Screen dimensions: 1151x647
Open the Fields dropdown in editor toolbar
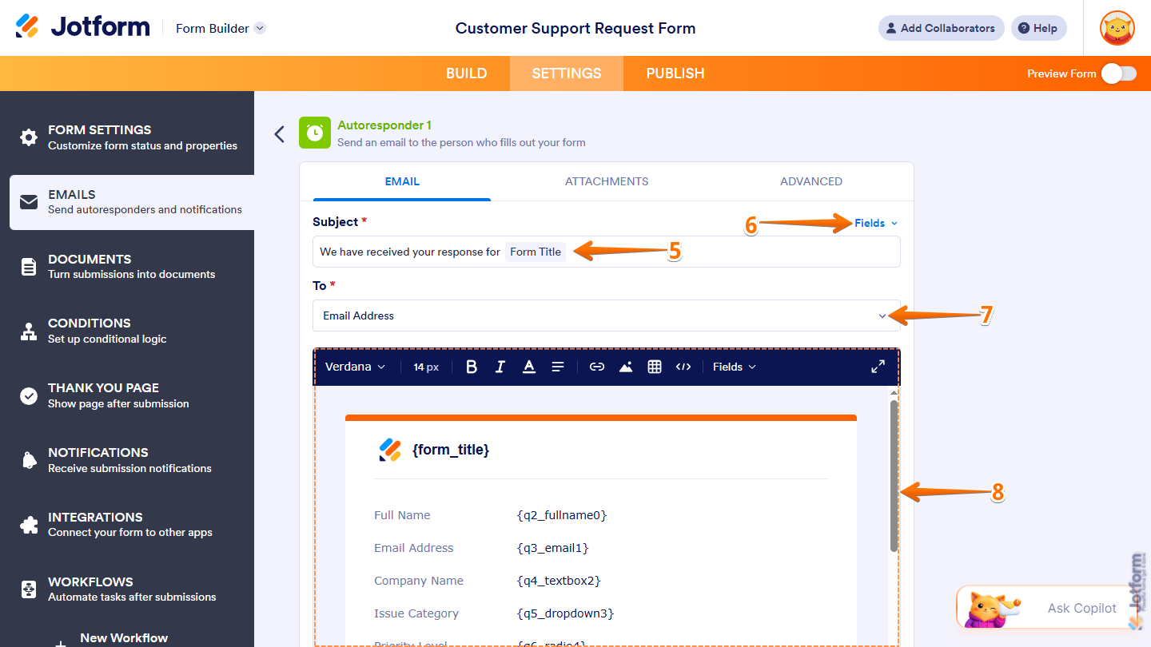pyautogui.click(x=735, y=367)
